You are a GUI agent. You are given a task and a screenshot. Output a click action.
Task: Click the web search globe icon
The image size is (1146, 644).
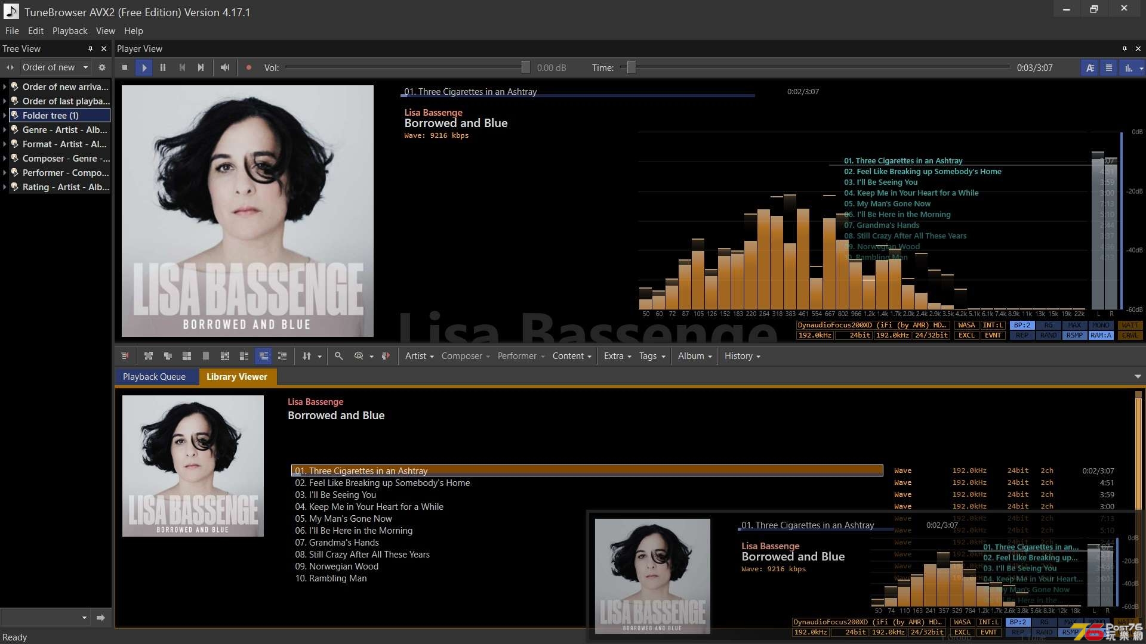coord(359,356)
